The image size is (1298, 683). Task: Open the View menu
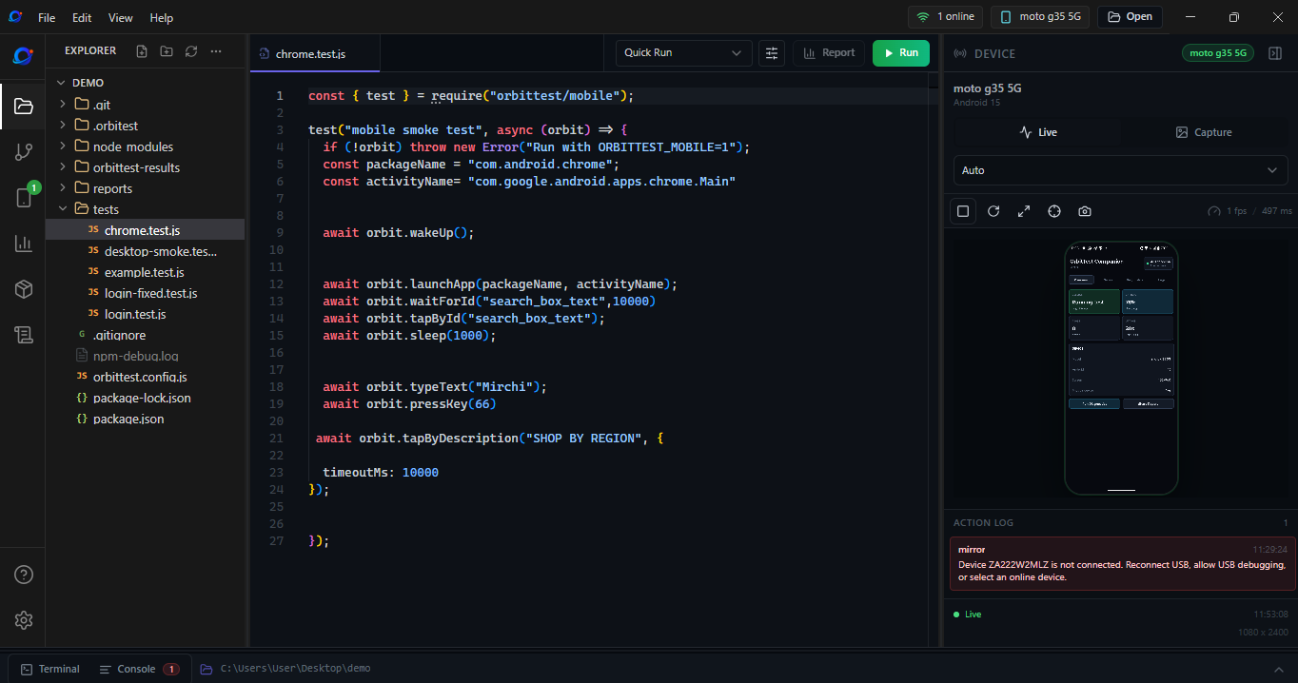pos(121,18)
